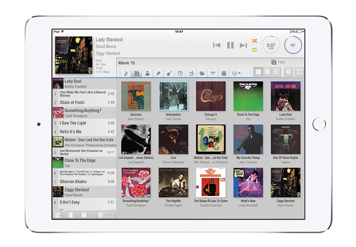Open internet radio antenna icon

click(x=236, y=73)
